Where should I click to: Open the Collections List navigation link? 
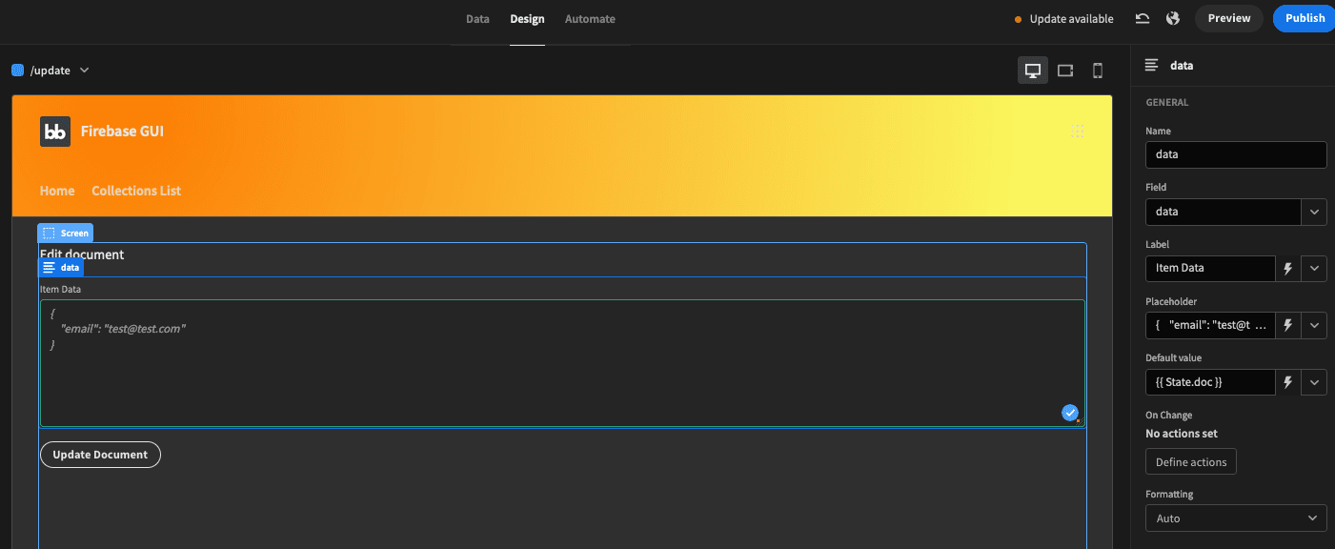(136, 191)
